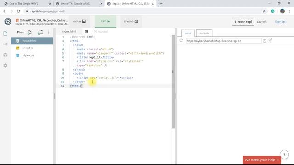Image resolution: width=294 pixels, height=165 pixels.
Task: Go forward in browser
Action: (11, 11)
